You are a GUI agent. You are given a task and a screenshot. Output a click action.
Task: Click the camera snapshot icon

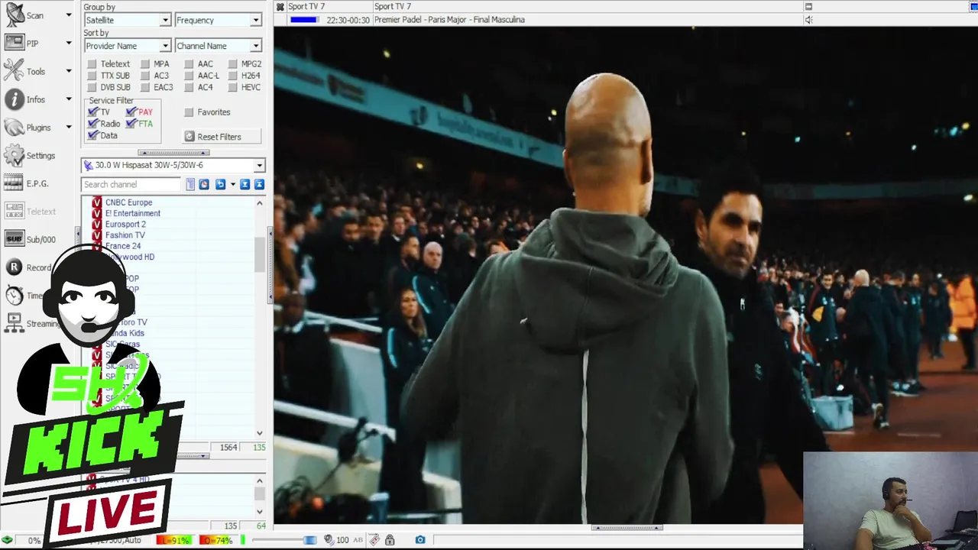point(420,540)
